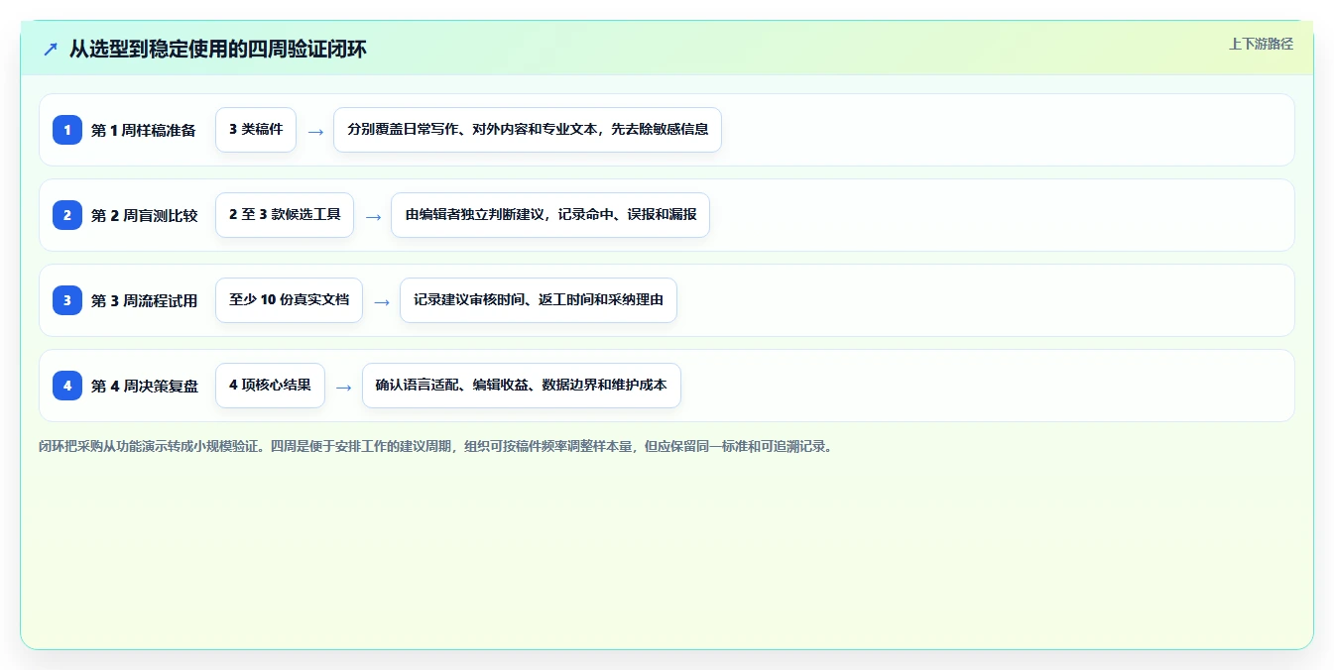Click the 2 至 3 款候选工具 chip
Viewport: 1334px width, 670px height.
pyautogui.click(x=285, y=215)
